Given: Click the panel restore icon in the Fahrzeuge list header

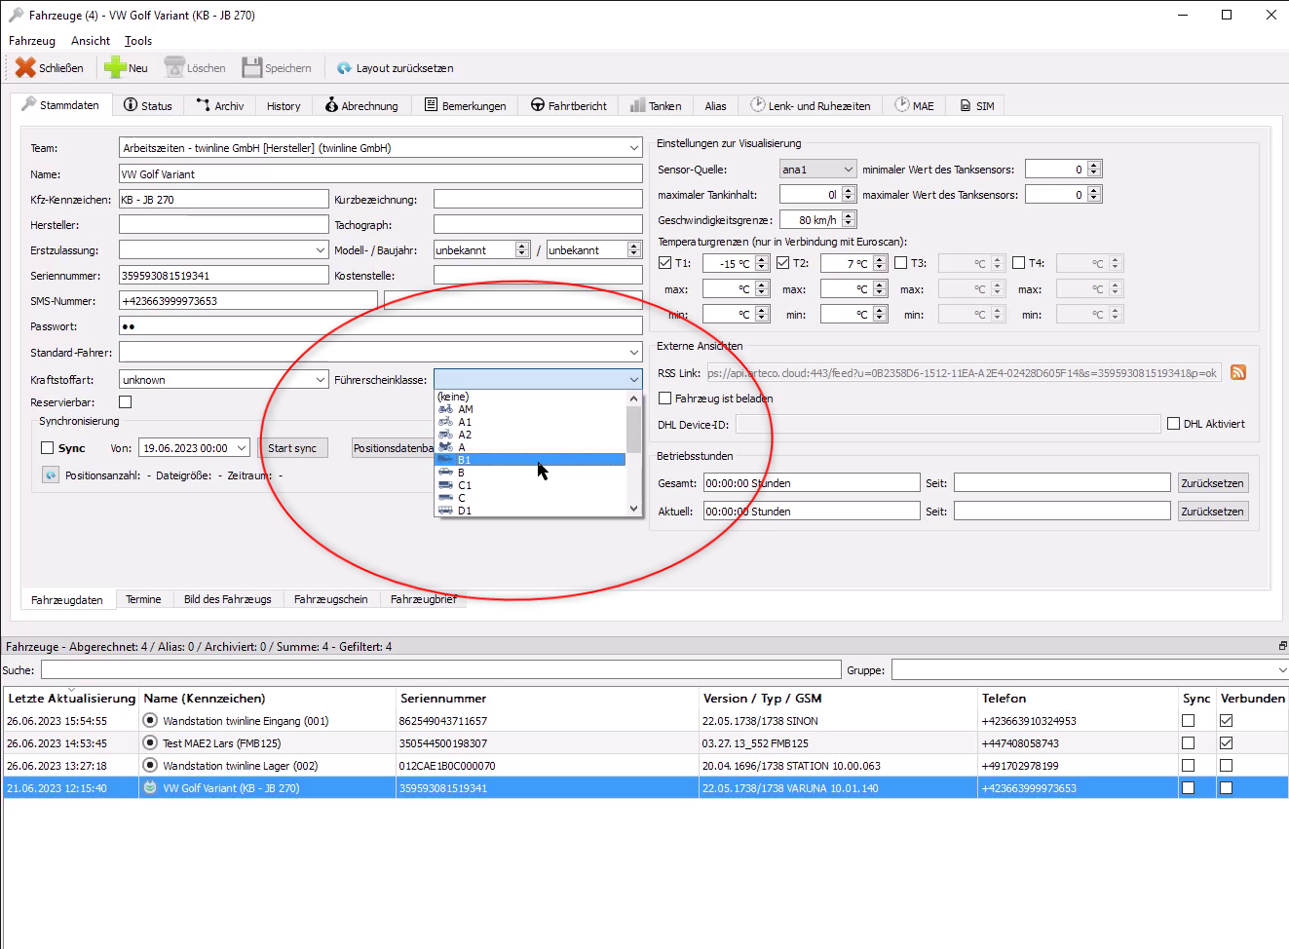Looking at the screenshot, I should (1281, 646).
